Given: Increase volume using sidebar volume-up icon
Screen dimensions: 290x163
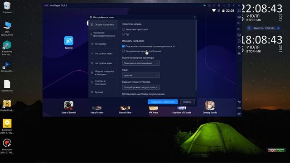Looking at the screenshot, I should 239,23.
